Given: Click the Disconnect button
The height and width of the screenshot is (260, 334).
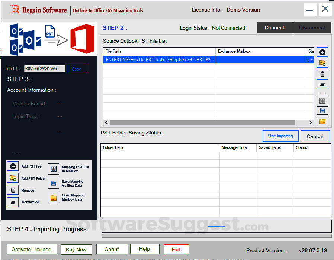Looking at the screenshot, I should tap(312, 27).
